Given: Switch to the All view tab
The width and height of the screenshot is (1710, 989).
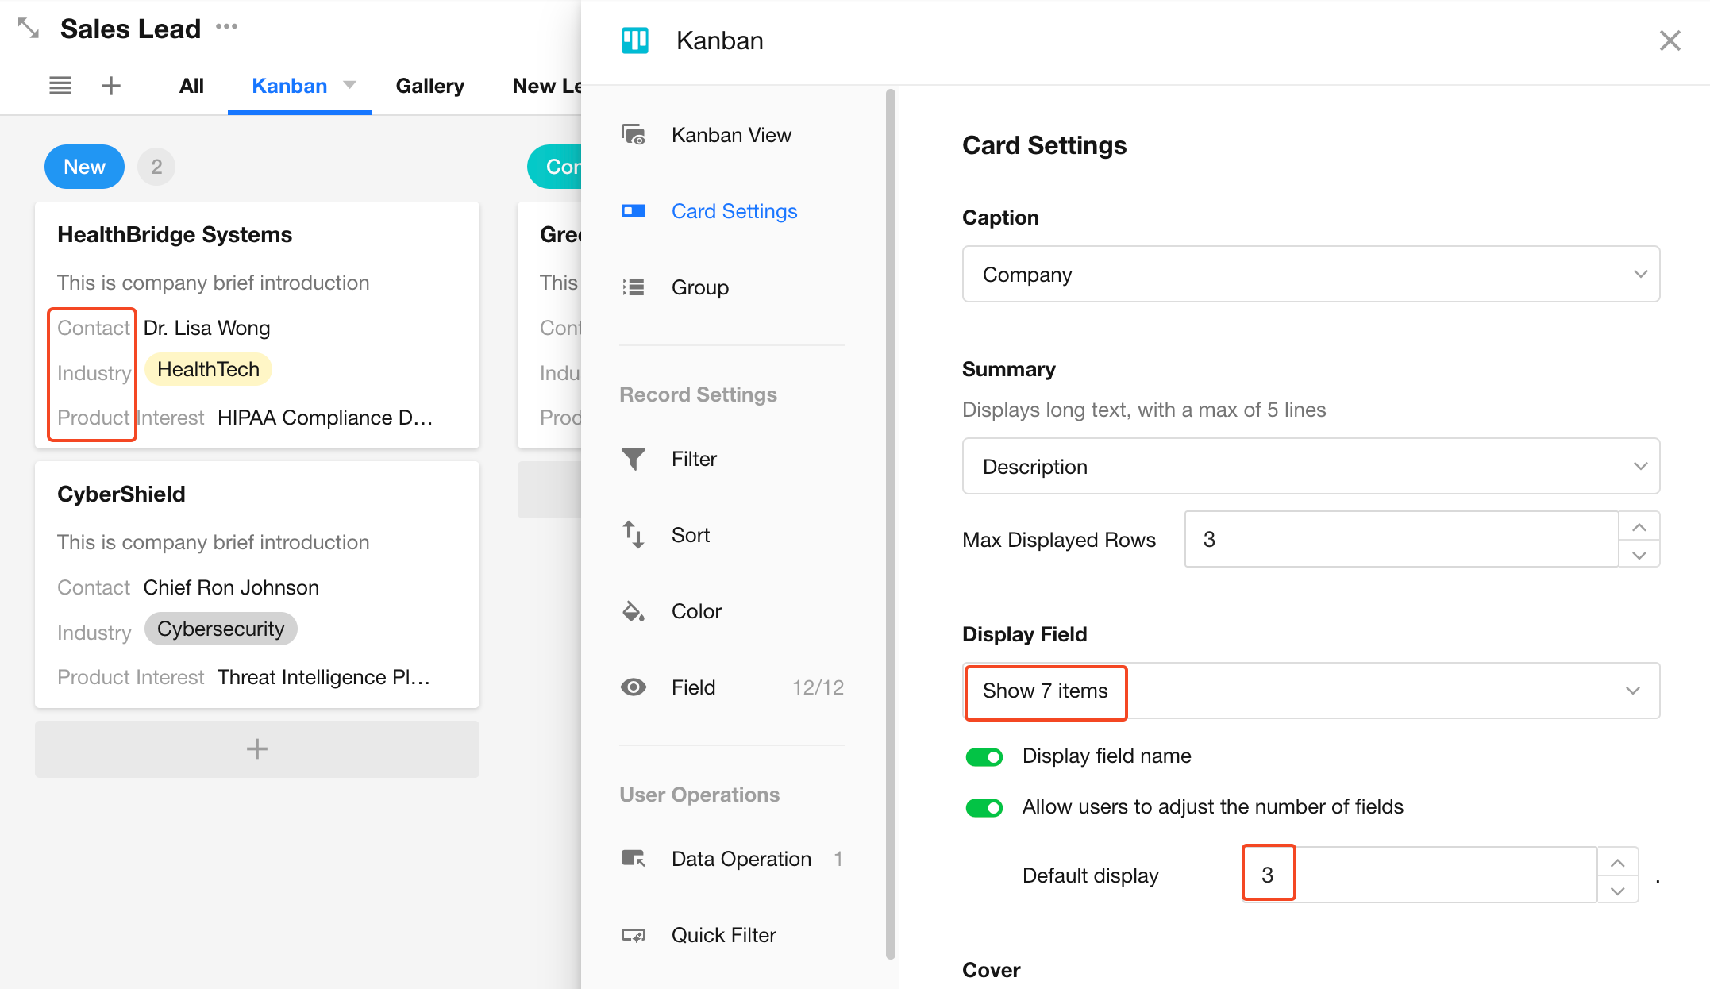Looking at the screenshot, I should [191, 86].
